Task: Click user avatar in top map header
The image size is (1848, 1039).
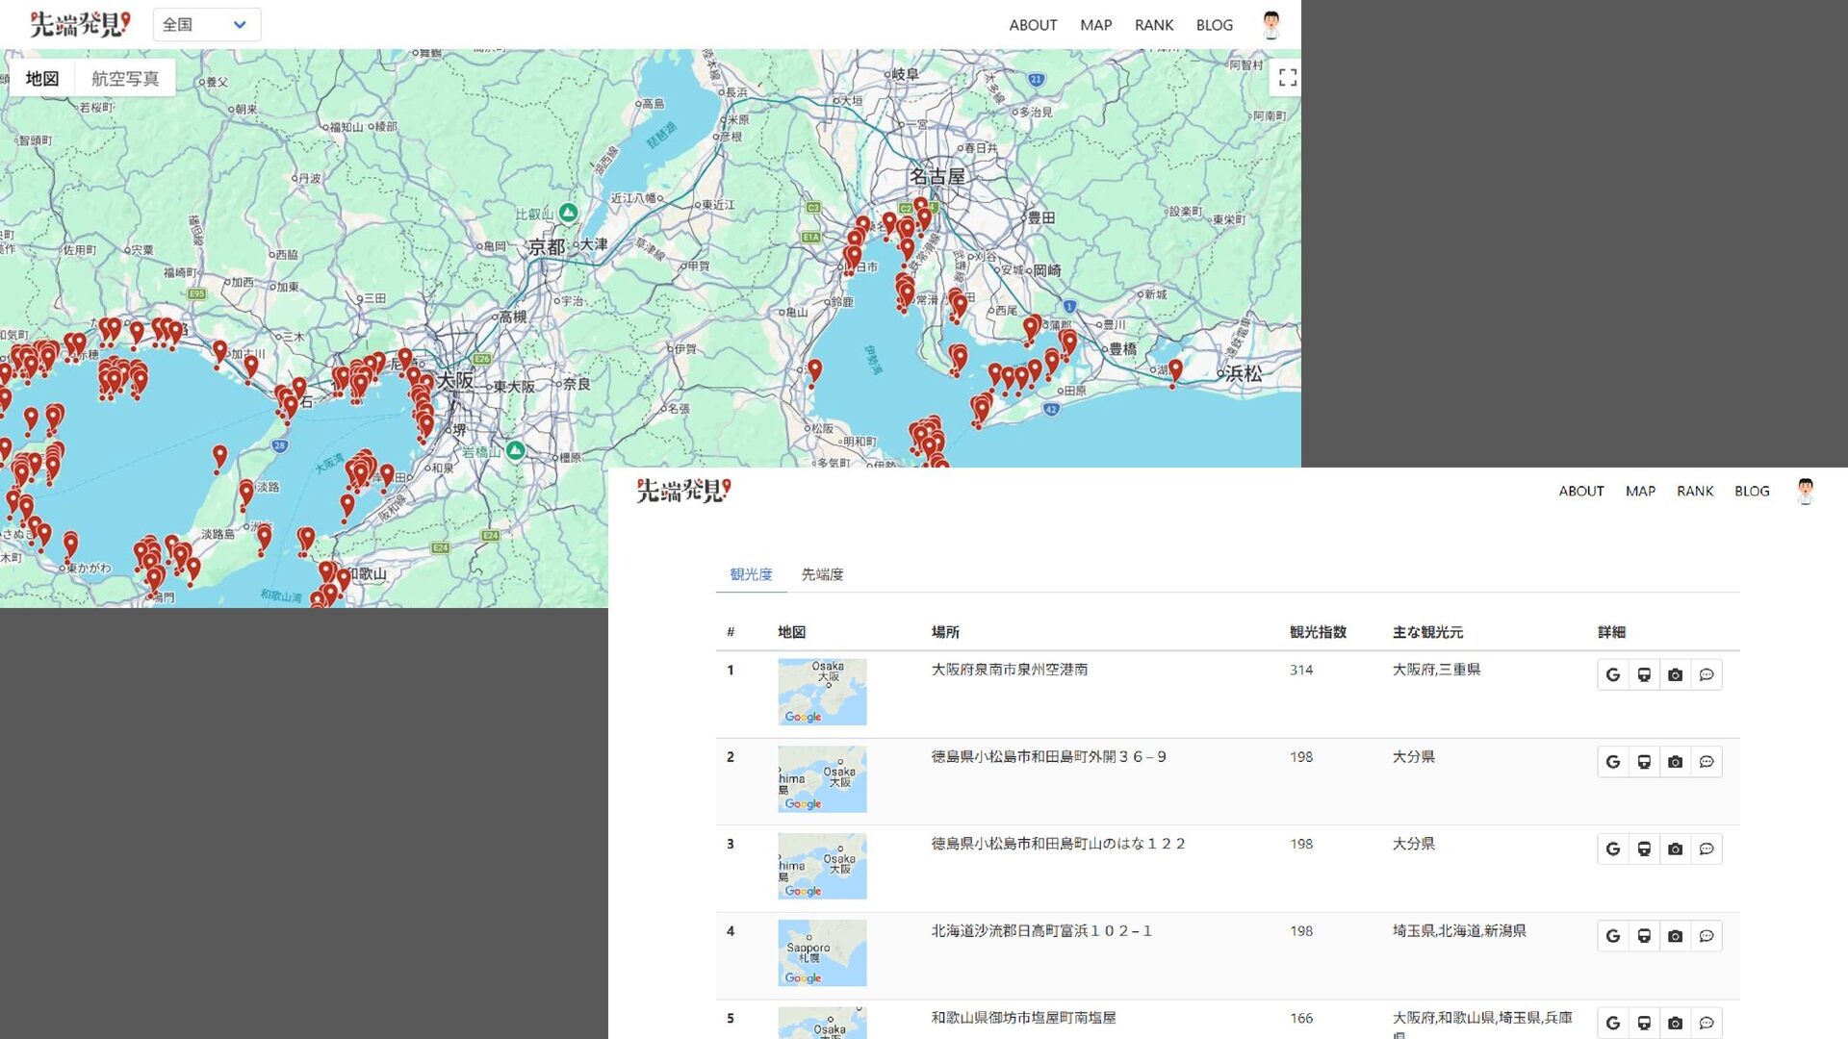Action: (1270, 25)
